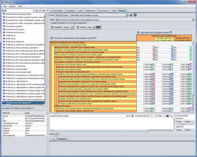The width and height of the screenshot is (197, 157).
Task: Select column header Intangible exploration and evaluation assets
Action: [164, 39]
